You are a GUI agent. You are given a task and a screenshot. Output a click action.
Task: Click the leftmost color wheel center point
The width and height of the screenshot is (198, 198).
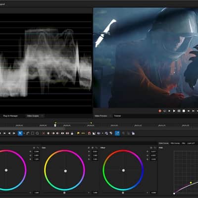6,170
